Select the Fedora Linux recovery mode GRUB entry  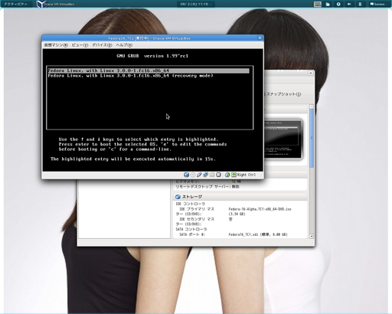(130, 76)
